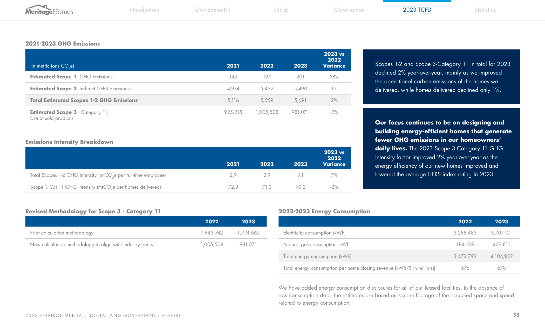Click the 'Our focus continues' callout box
The image size is (545, 330).
441,148
